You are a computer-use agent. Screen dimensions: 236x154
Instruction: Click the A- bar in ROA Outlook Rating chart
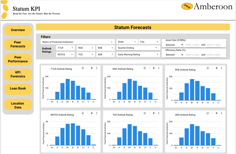124,91
